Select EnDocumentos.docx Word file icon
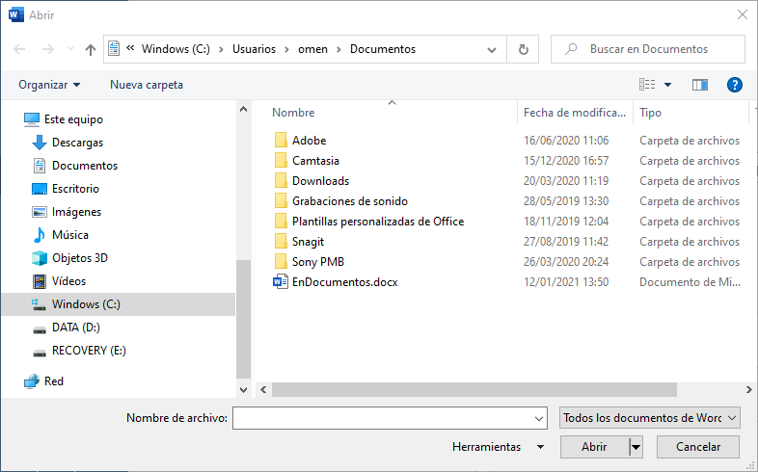The image size is (758, 472). point(281,282)
